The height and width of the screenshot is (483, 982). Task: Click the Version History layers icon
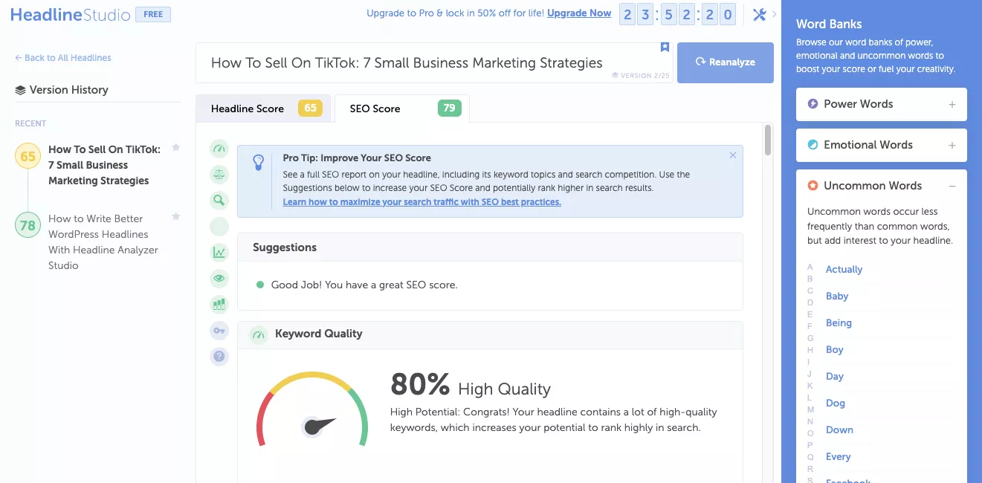tap(20, 90)
